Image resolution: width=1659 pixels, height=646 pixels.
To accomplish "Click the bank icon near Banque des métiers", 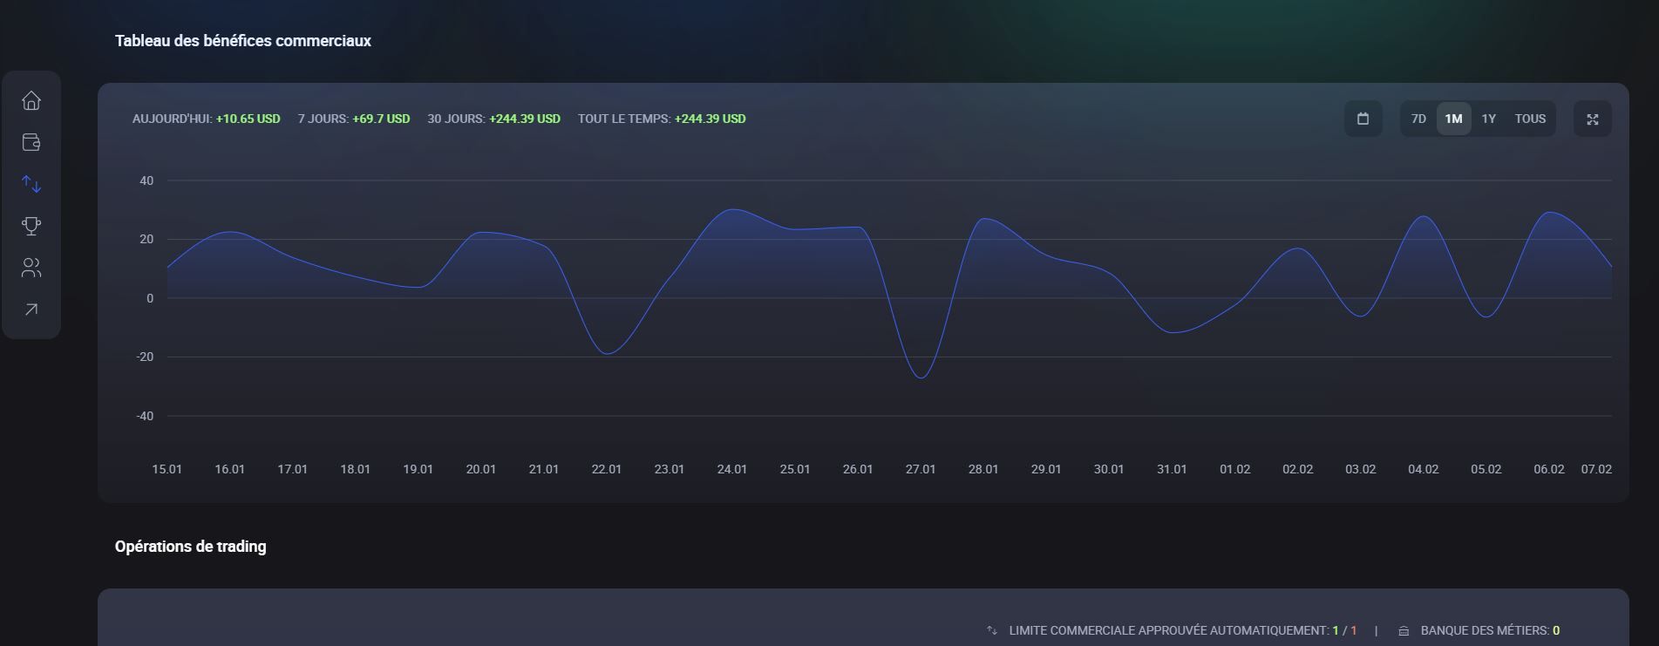I will coord(1404,630).
